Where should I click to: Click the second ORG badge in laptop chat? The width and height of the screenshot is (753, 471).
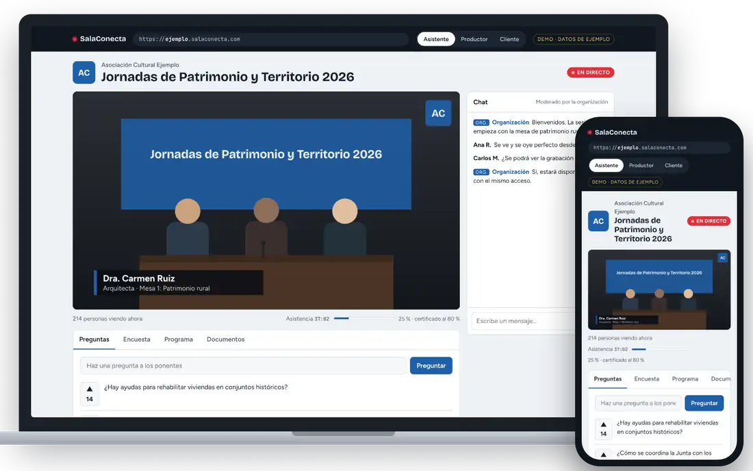[x=481, y=172]
